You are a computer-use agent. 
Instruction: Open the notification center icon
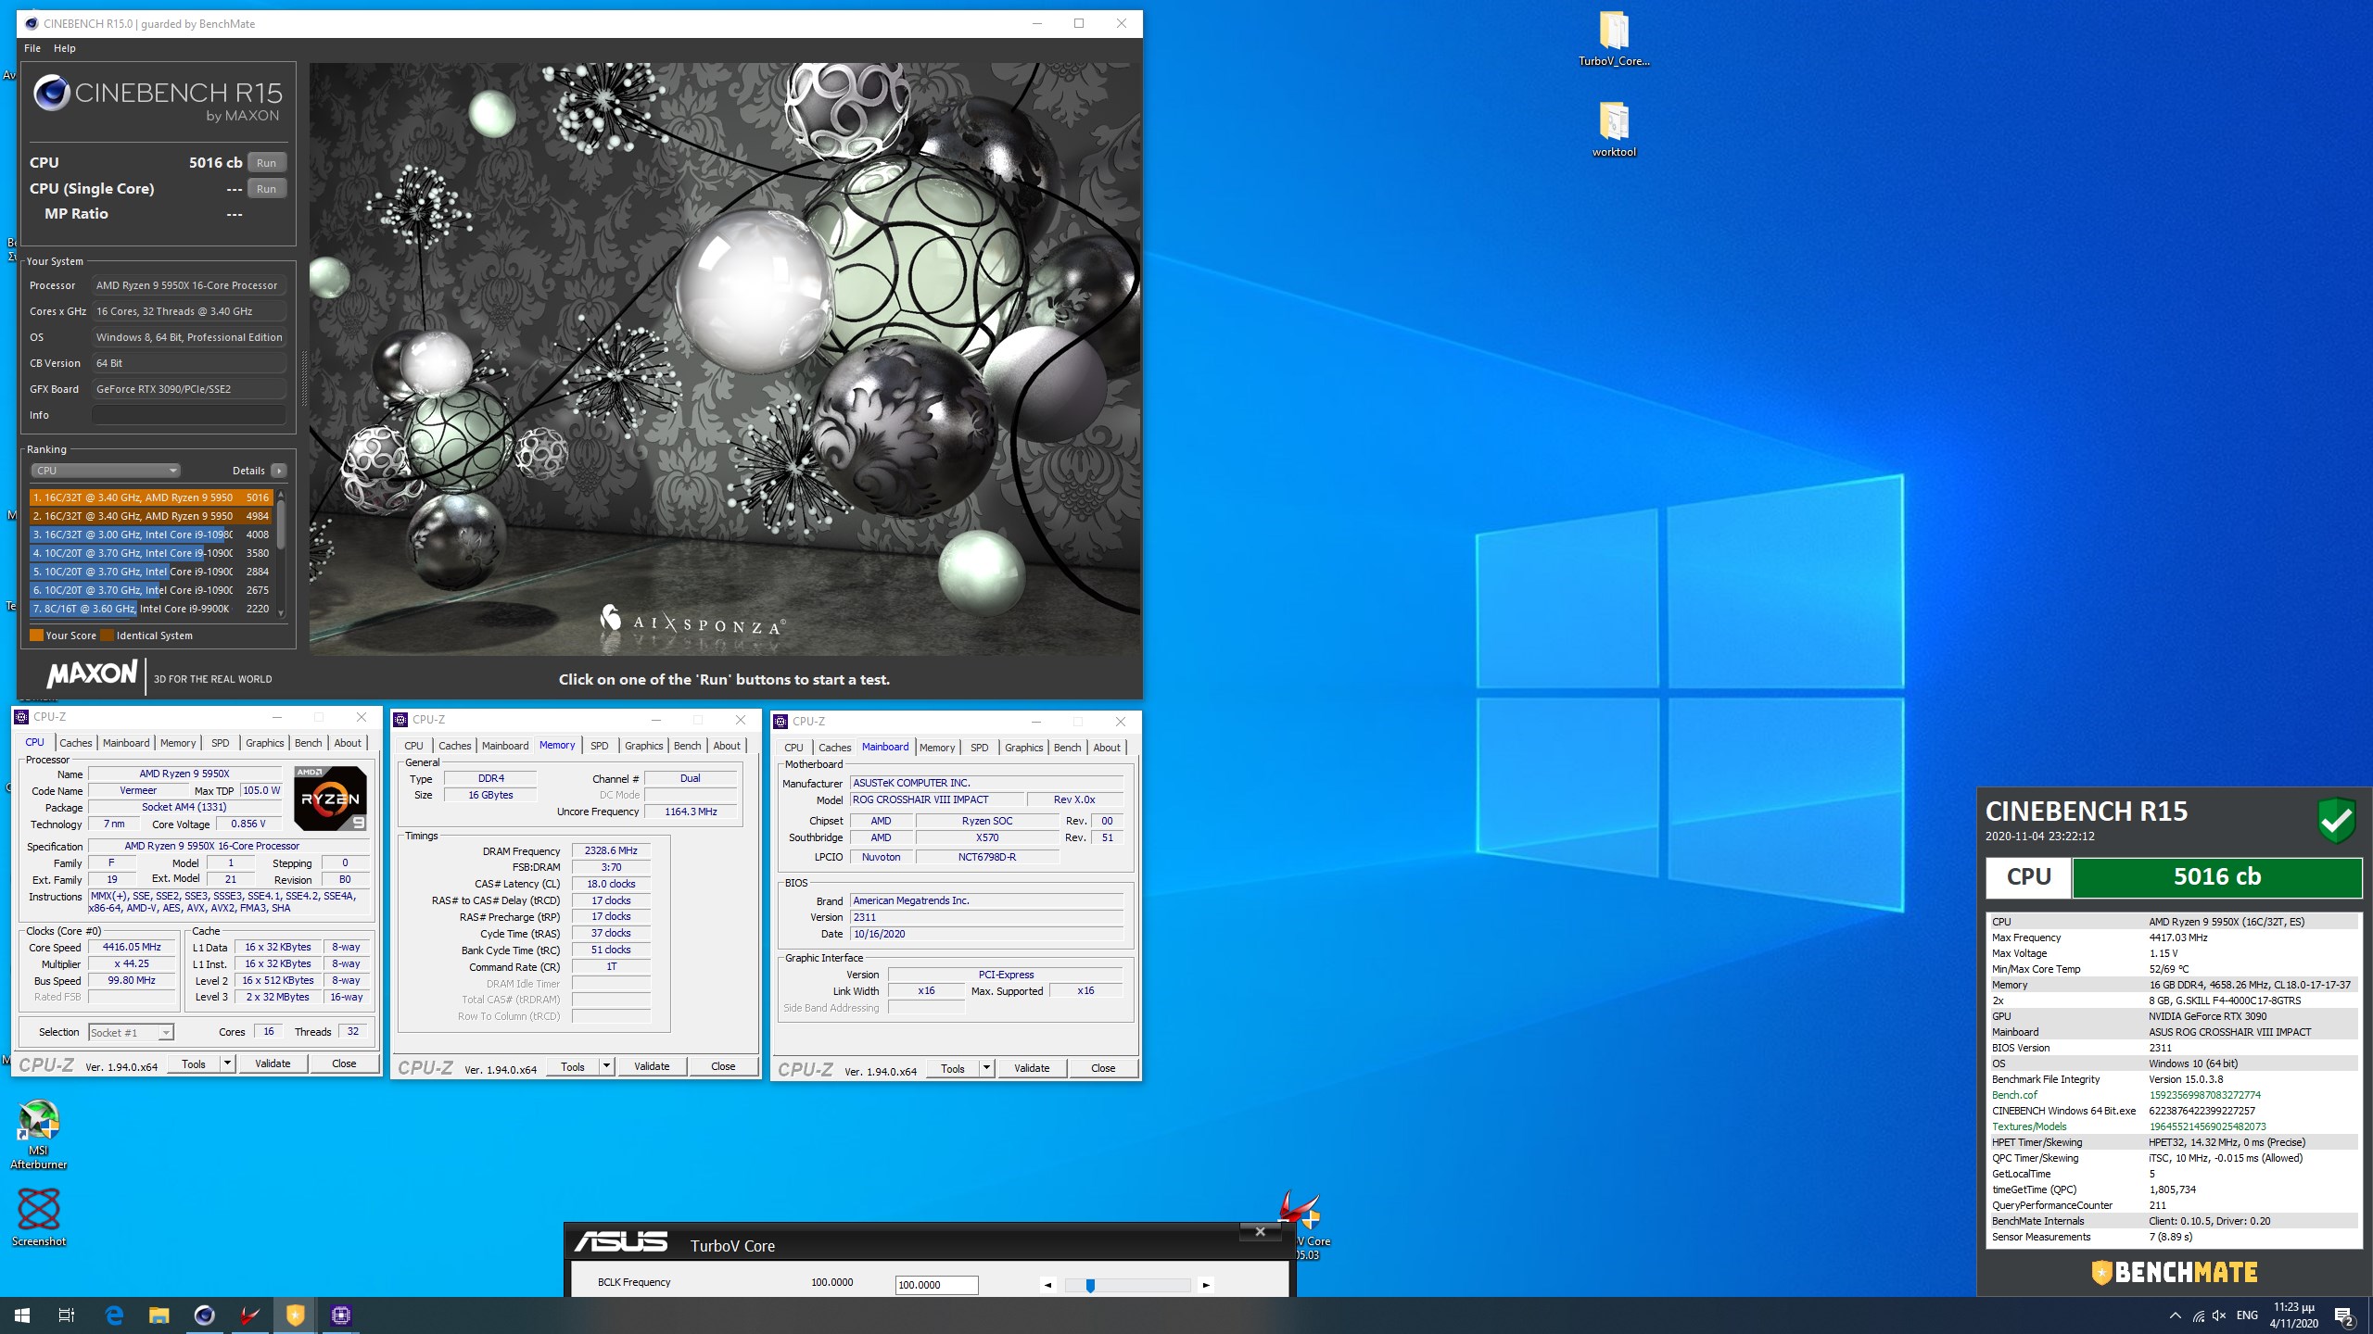pyautogui.click(x=2343, y=1315)
